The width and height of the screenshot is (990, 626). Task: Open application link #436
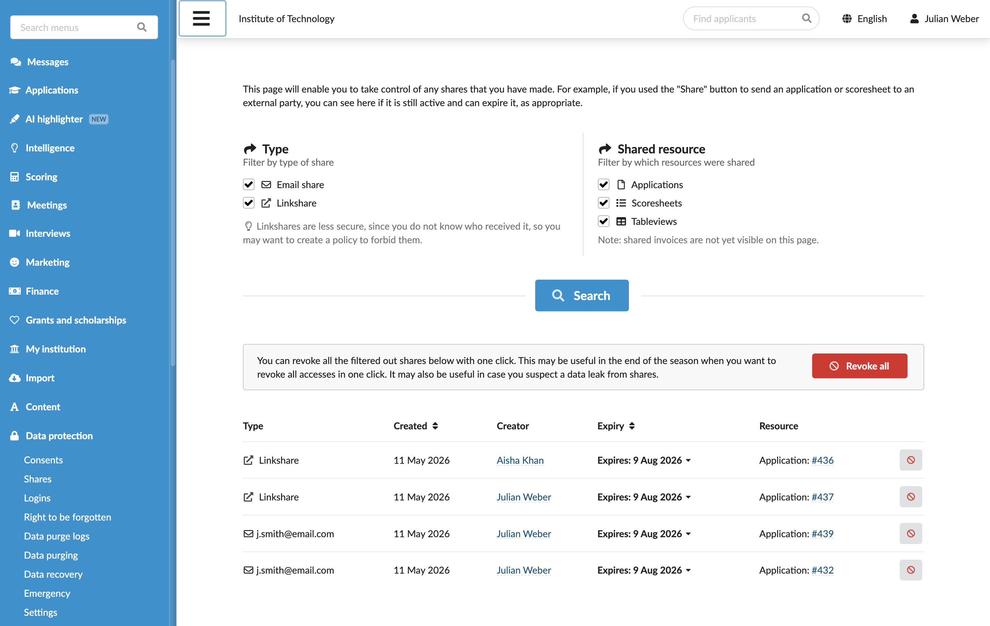pyautogui.click(x=823, y=460)
